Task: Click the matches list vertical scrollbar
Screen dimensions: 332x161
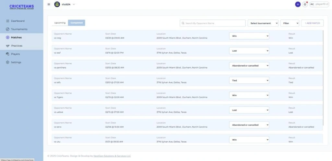Action: click(323, 78)
